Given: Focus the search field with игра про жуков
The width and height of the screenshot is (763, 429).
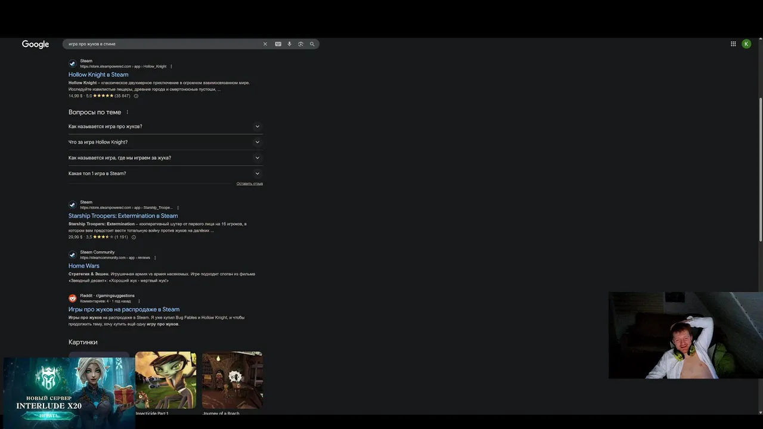Looking at the screenshot, I should (x=164, y=44).
